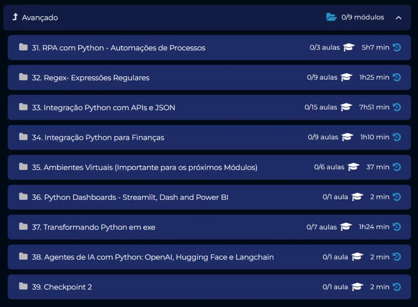Click the arrow icon beside Avançado
The image size is (418, 307).
point(15,17)
